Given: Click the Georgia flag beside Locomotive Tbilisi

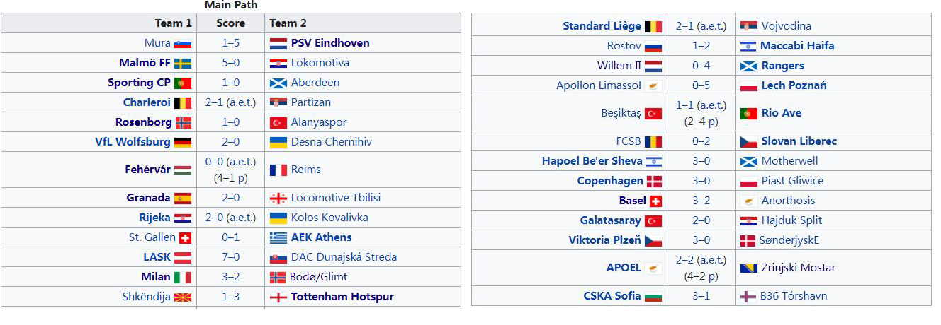Looking at the screenshot, I should (278, 198).
